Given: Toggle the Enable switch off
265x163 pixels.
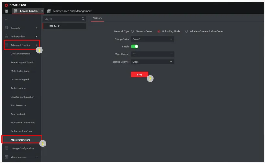Looking at the screenshot, I should tap(135, 47).
